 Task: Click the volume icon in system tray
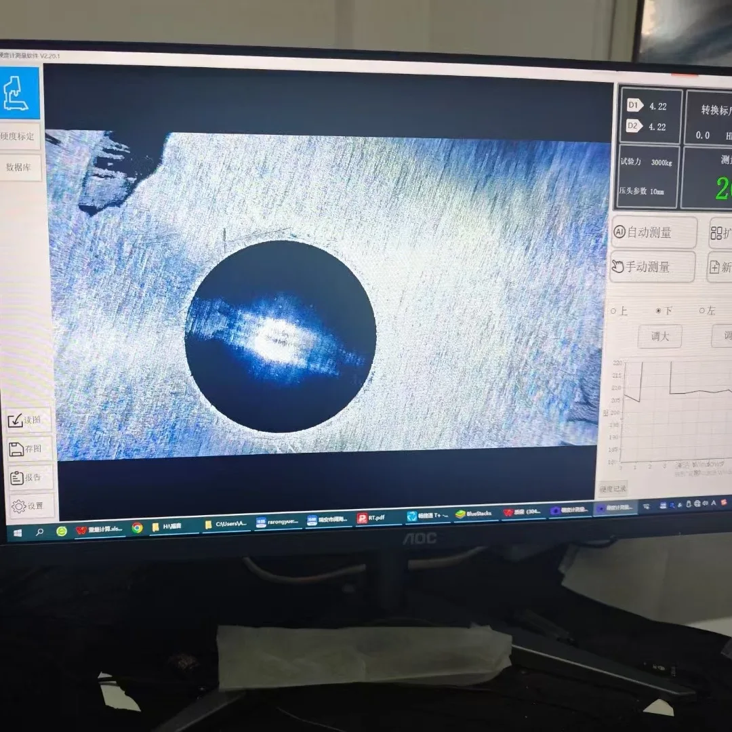(x=705, y=503)
